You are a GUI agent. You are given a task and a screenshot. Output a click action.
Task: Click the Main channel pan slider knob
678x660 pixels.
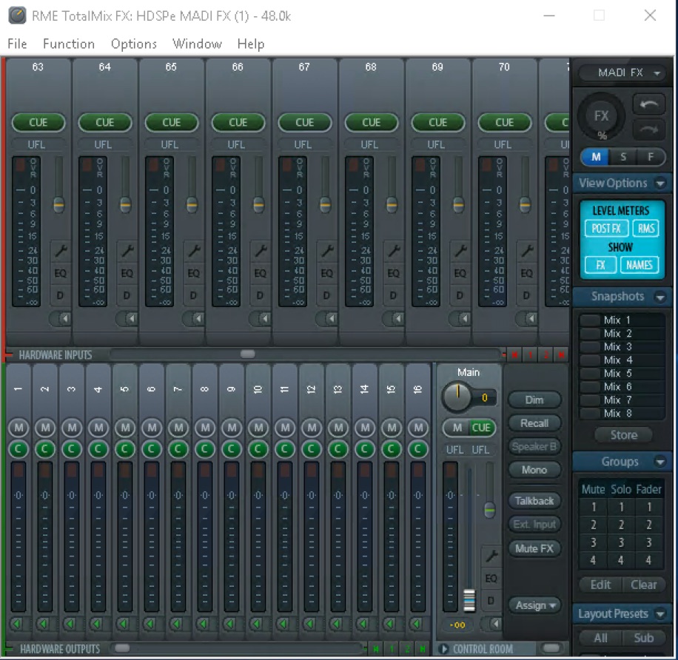pyautogui.click(x=489, y=510)
